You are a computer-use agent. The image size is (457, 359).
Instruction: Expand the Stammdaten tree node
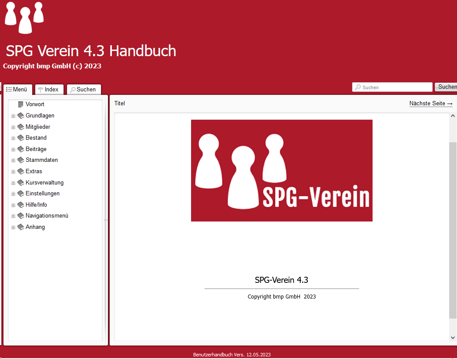click(x=13, y=161)
